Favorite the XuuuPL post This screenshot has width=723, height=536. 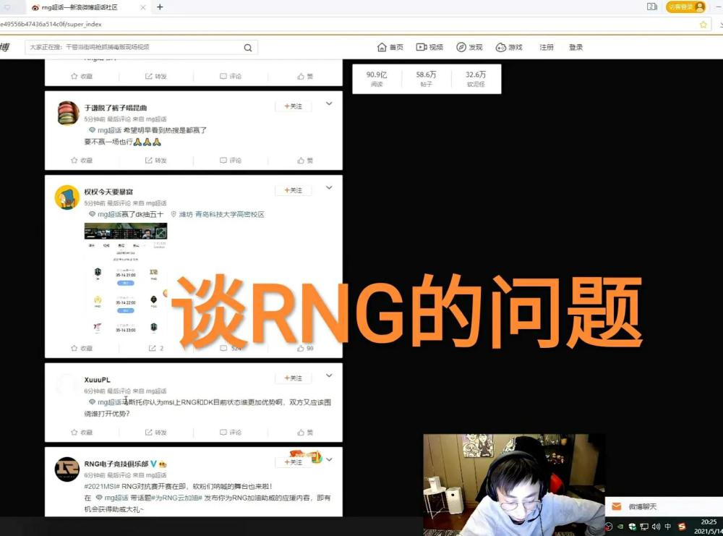[x=82, y=433]
